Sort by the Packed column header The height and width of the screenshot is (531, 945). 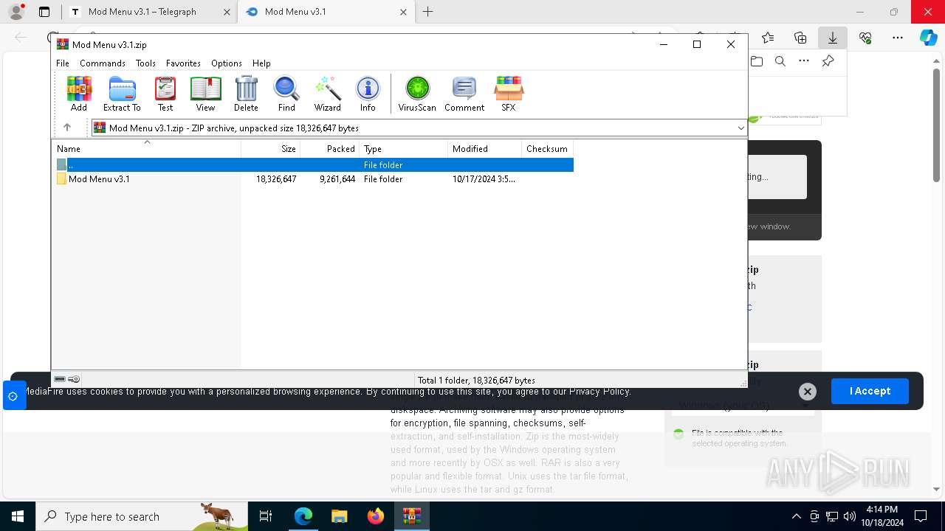click(329, 149)
